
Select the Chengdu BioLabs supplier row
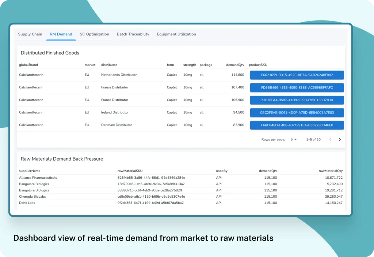click(x=33, y=197)
